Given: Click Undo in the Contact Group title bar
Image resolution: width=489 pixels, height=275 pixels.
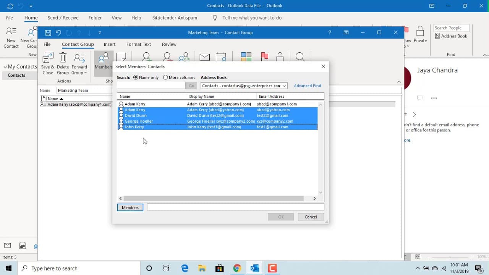Looking at the screenshot, I should 58,33.
